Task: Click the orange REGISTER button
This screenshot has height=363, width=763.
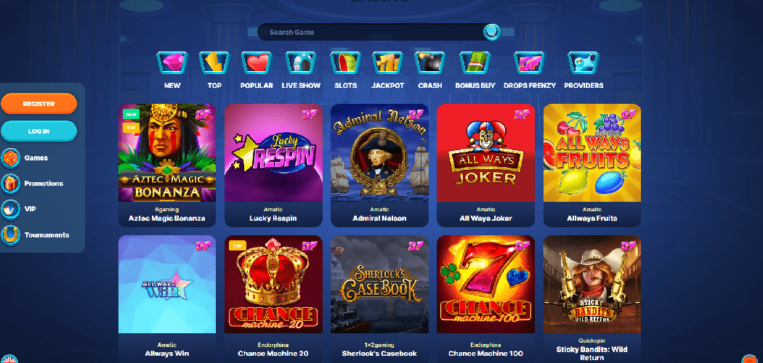Action: coord(39,104)
